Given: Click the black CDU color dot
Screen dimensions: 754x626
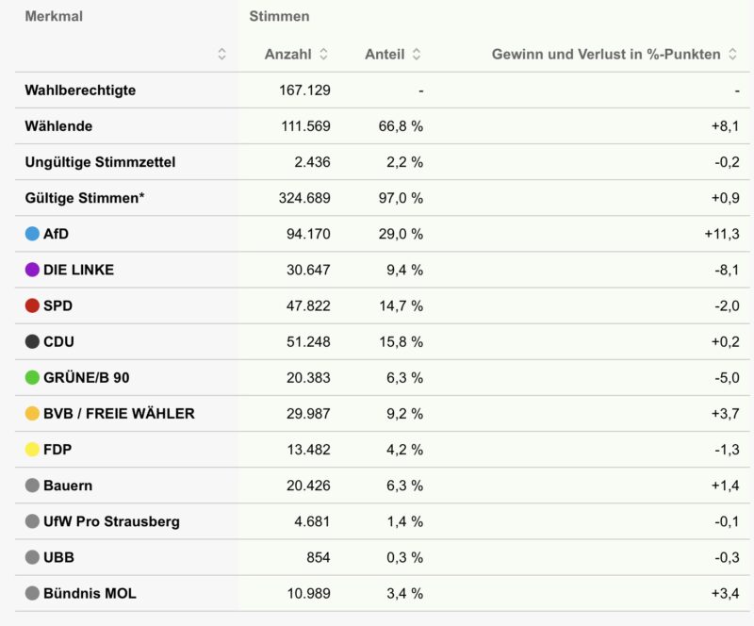Looking at the screenshot, I should click(32, 341).
